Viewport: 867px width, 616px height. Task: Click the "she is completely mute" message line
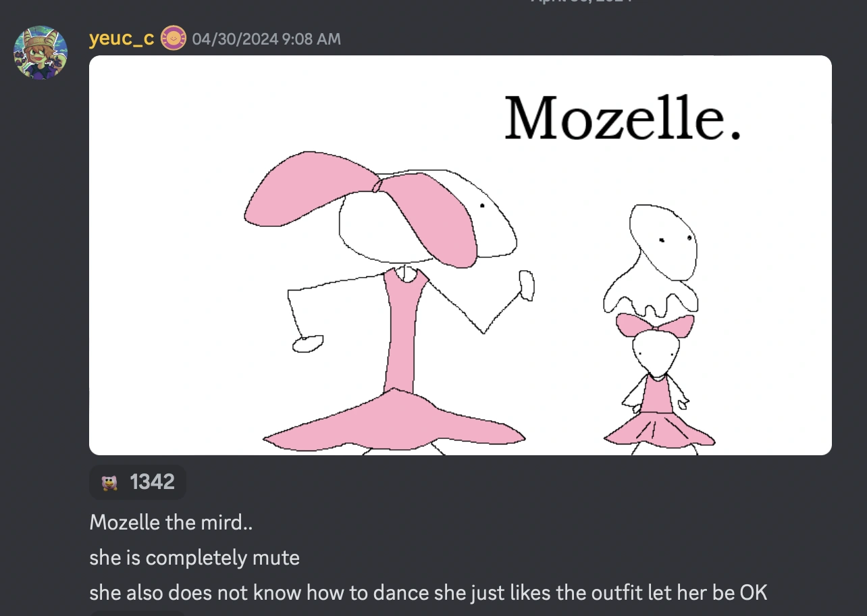(194, 557)
